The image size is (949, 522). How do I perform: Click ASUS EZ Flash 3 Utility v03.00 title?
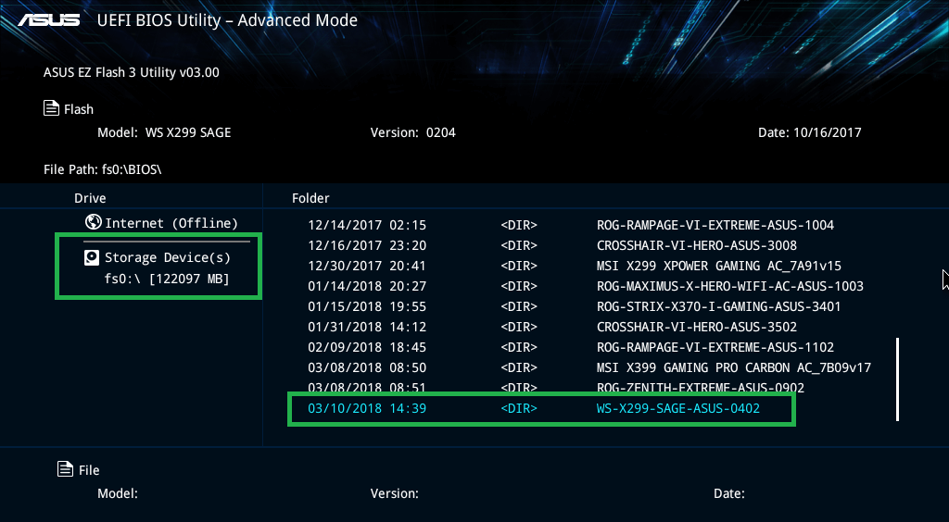[132, 72]
